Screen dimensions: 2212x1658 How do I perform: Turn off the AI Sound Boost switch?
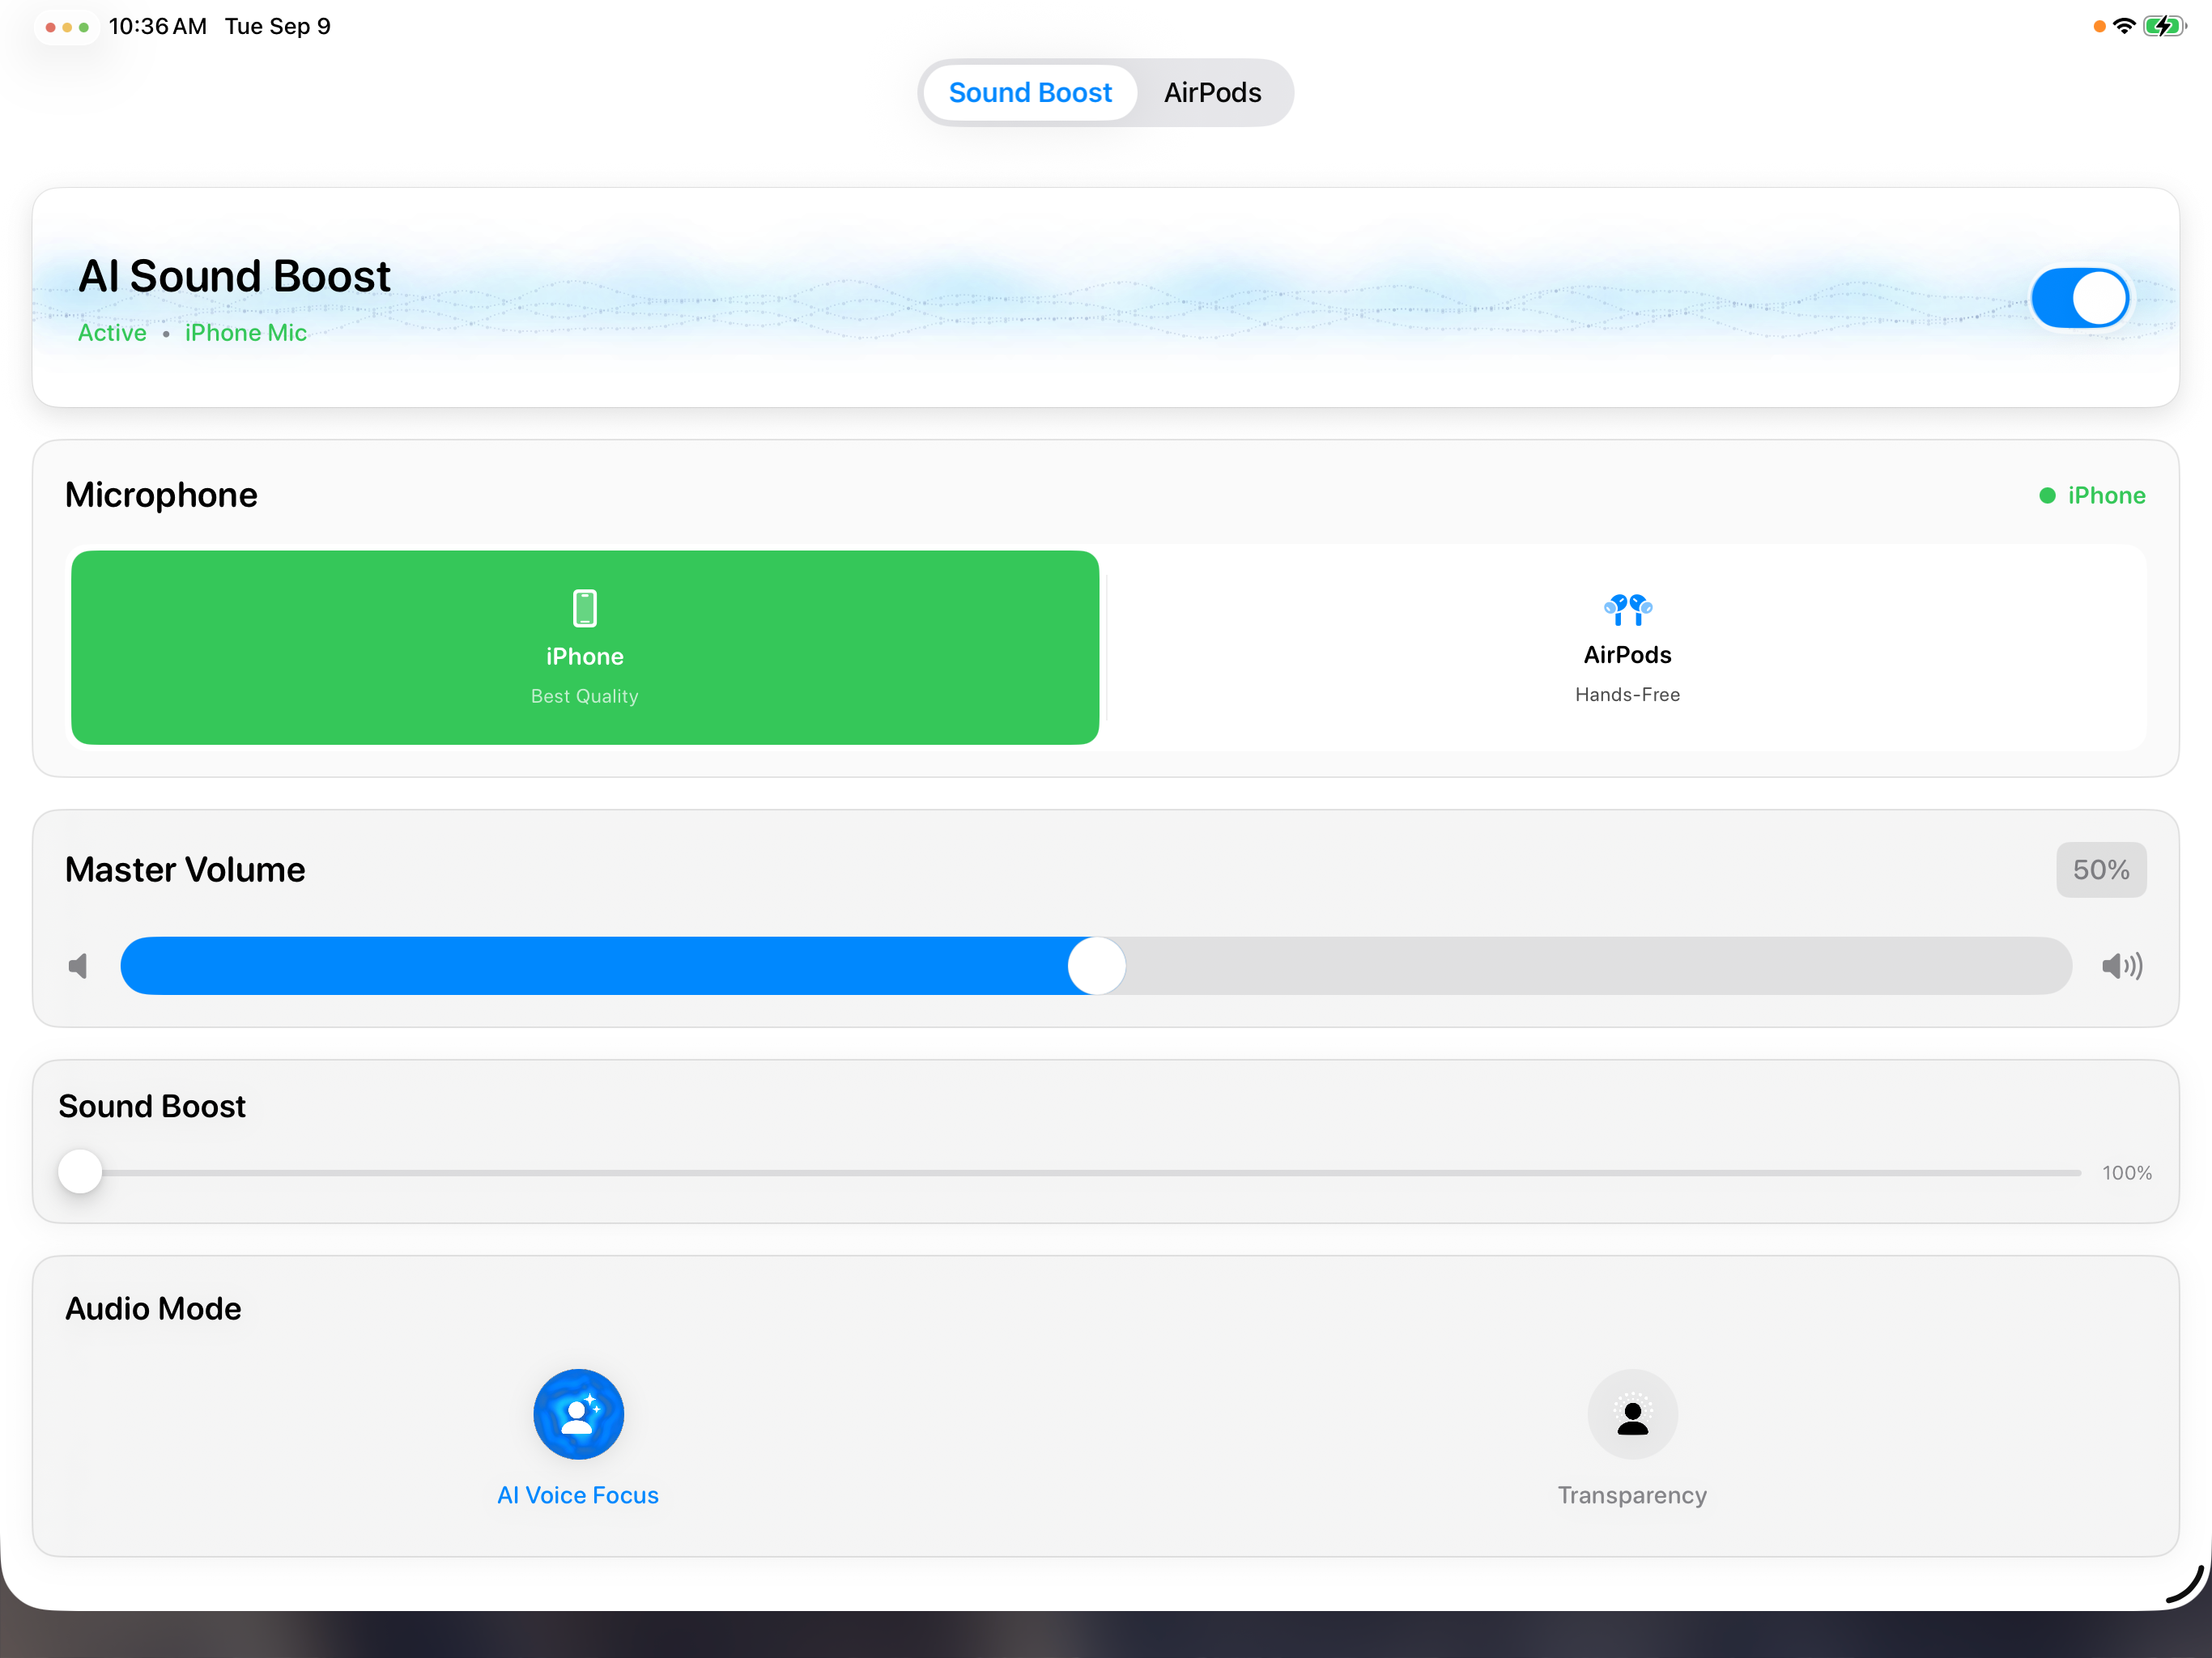tap(2080, 297)
